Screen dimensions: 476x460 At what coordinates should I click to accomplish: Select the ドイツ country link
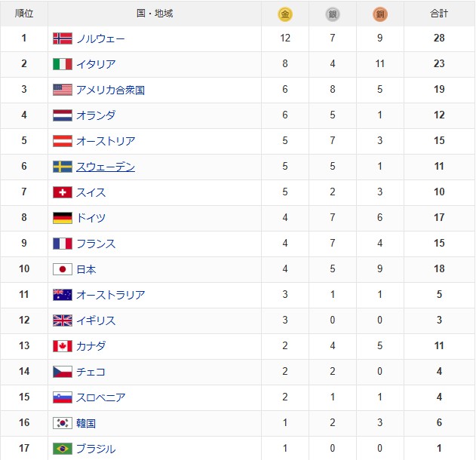[91, 218]
